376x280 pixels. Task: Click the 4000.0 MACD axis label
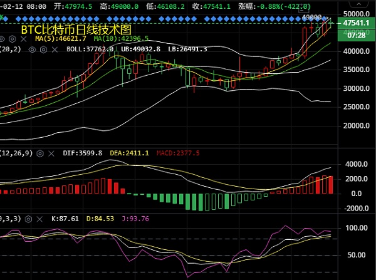coord(357,164)
